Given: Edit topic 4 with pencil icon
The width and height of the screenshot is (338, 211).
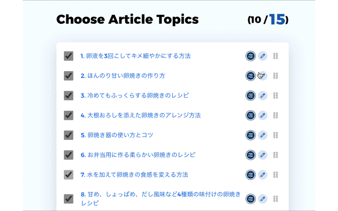Looking at the screenshot, I should click(262, 116).
